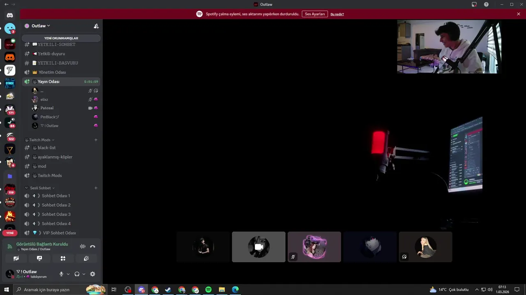This screenshot has width=526, height=295.
Task: Open Microsoft Edge from the taskbar
Action: tap(235, 290)
